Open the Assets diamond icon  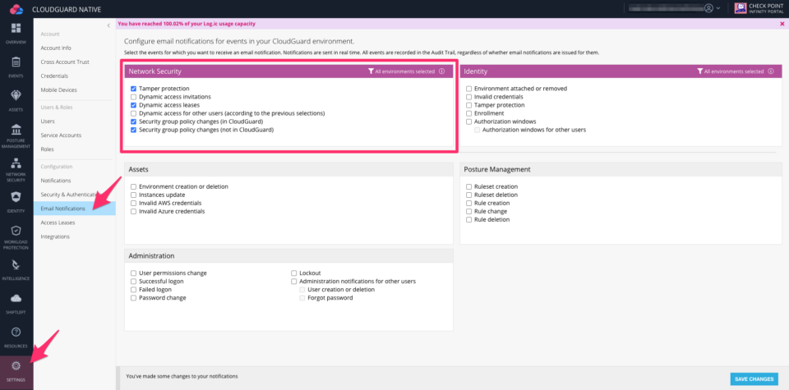coord(16,95)
